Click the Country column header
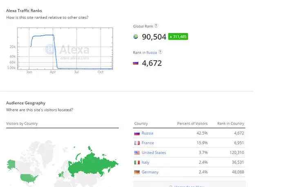 [x=141, y=123]
